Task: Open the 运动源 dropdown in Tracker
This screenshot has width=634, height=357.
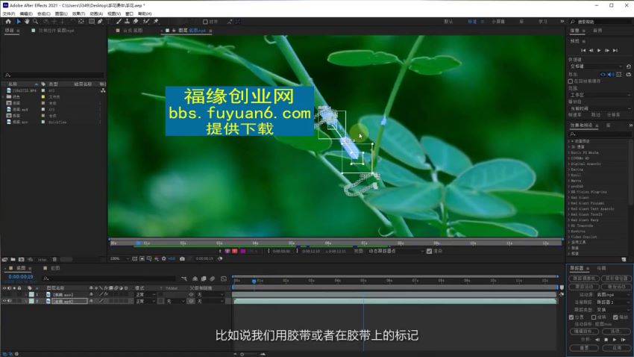Action: 614,295
